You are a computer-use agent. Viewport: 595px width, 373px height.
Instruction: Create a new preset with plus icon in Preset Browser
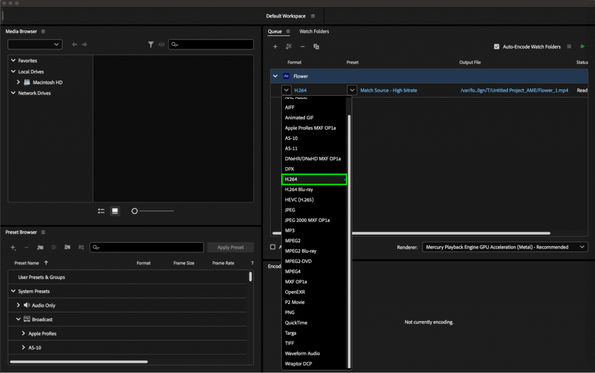click(12, 247)
